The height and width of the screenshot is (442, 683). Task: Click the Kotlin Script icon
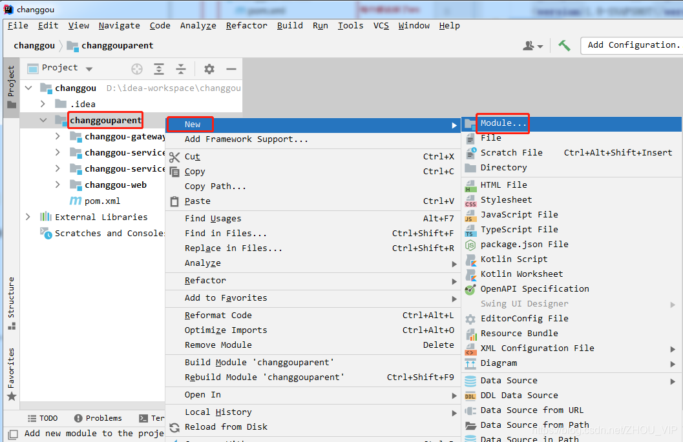tap(470, 260)
